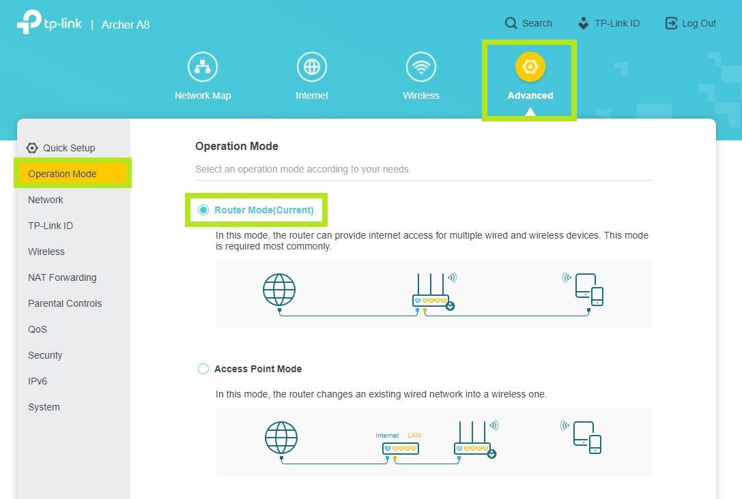Open Parental Controls in sidebar
Image resolution: width=742 pixels, height=499 pixels.
pos(65,303)
